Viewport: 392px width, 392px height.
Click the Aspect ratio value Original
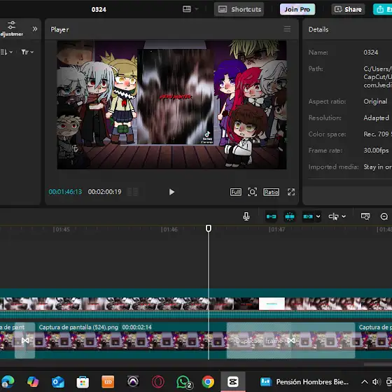click(x=375, y=101)
